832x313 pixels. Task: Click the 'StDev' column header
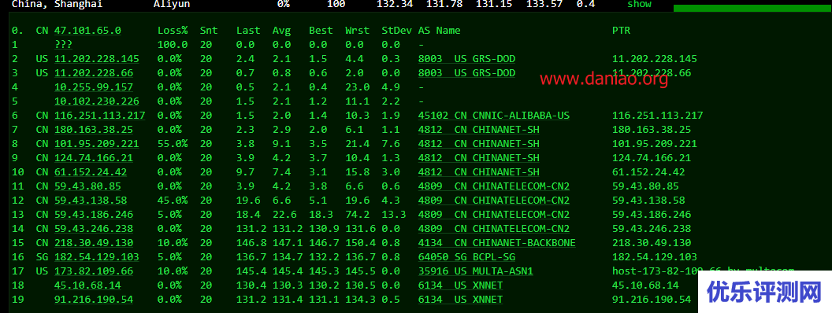[x=396, y=31]
